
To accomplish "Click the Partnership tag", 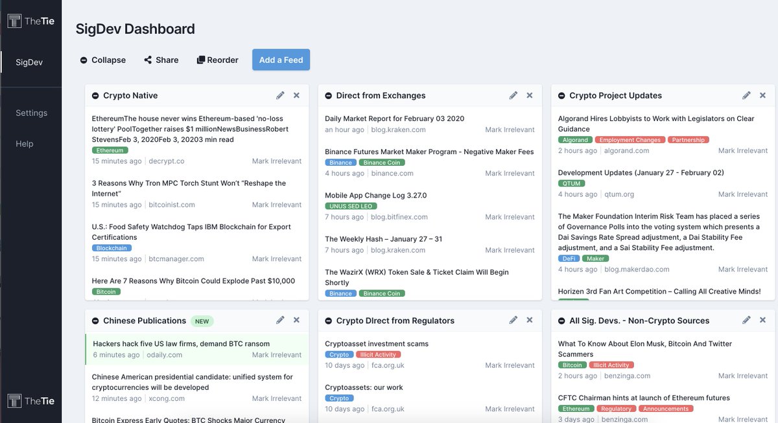I will coord(689,140).
